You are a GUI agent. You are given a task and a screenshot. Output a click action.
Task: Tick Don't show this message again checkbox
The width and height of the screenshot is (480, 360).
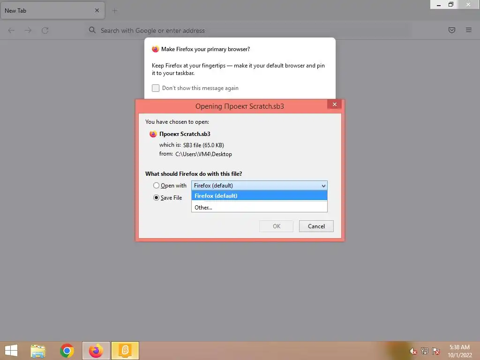coord(156,88)
